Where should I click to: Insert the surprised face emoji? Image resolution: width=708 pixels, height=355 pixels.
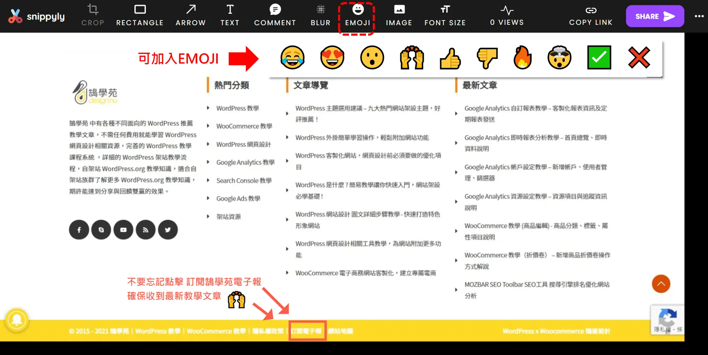click(372, 58)
